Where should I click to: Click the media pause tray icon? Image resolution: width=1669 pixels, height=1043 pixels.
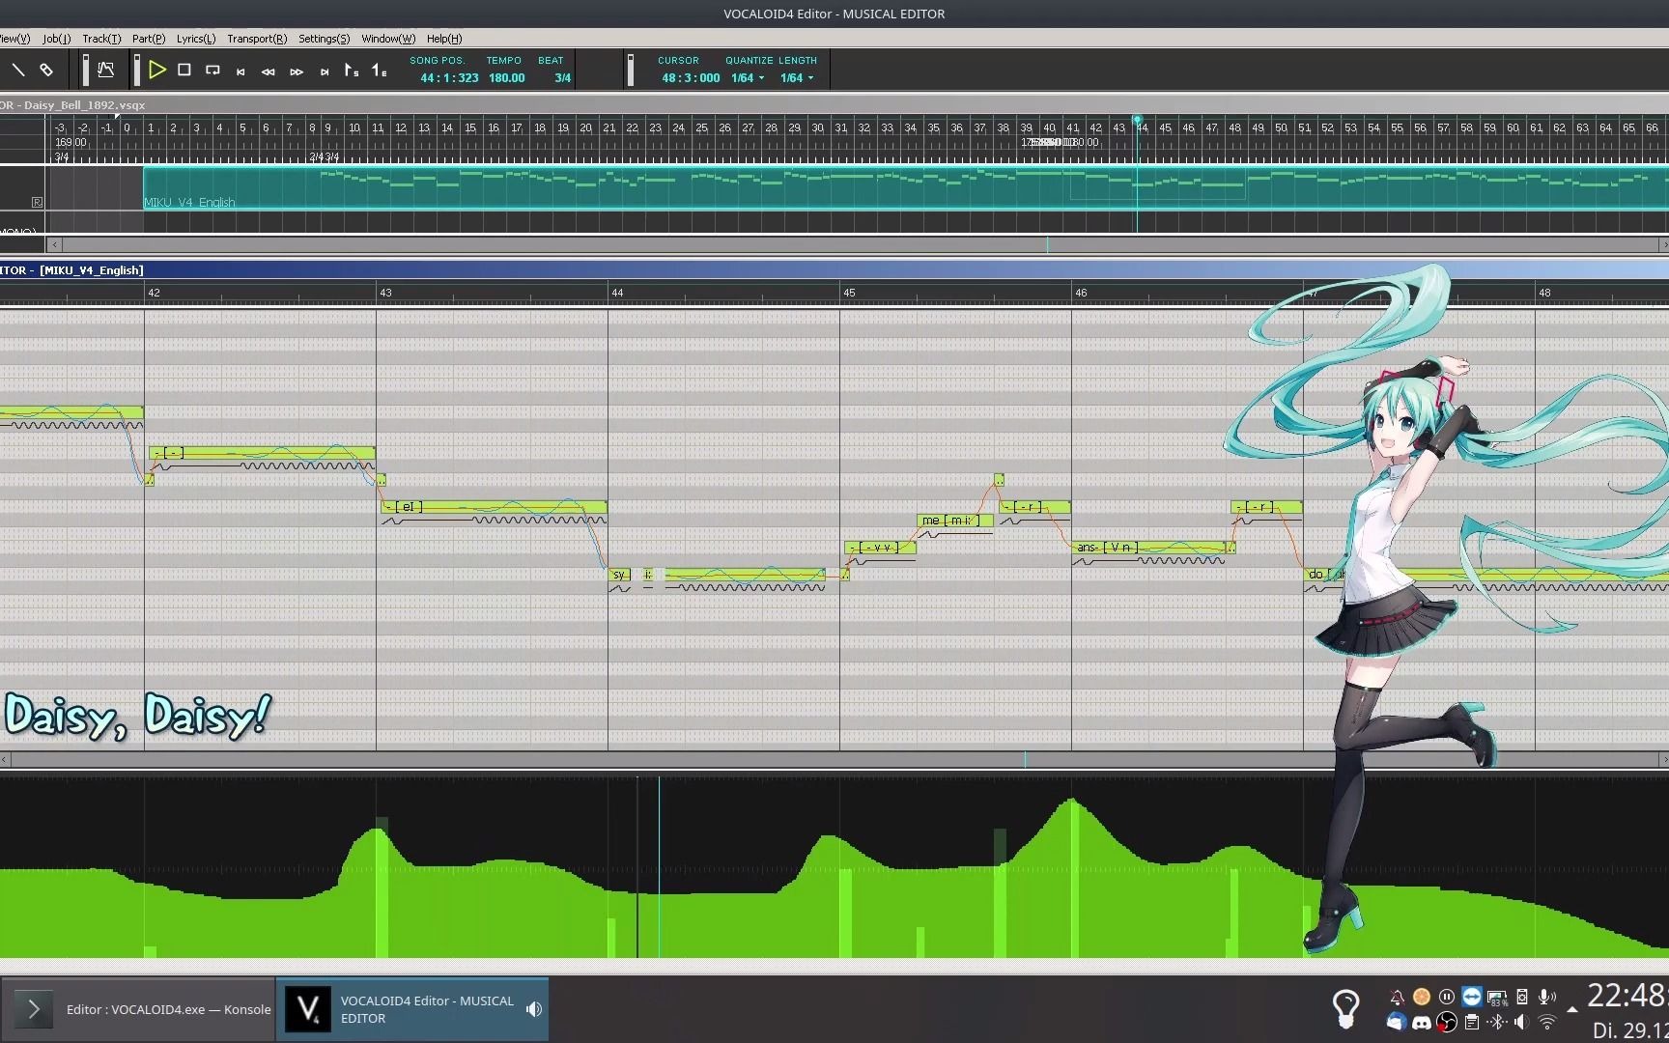click(1446, 997)
